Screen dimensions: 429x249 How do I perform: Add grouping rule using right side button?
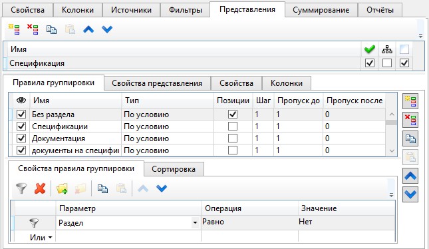[x=410, y=101]
